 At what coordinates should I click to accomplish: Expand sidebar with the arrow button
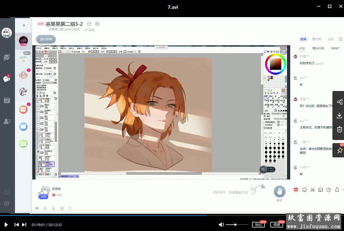[23, 25]
